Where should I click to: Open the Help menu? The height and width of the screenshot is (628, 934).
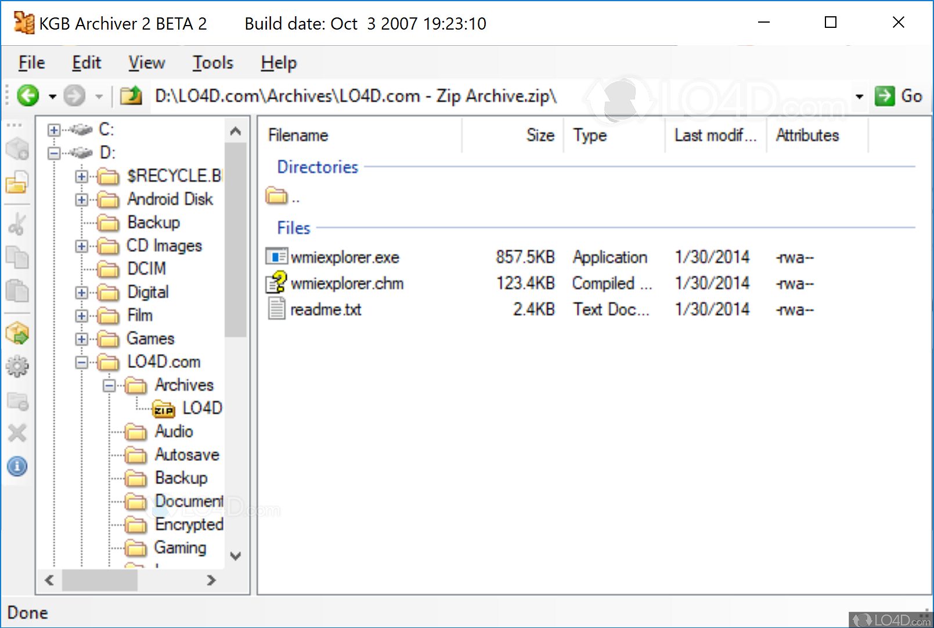tap(279, 63)
